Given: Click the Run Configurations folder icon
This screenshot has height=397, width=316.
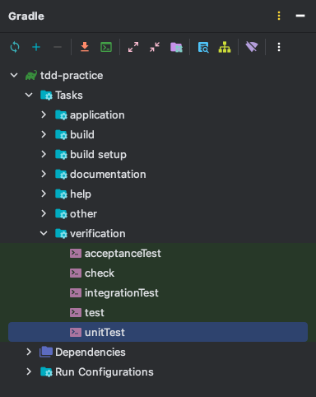Looking at the screenshot, I should click(46, 372).
